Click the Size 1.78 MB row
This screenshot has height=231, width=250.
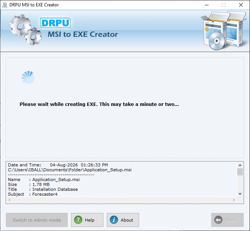click(29, 184)
